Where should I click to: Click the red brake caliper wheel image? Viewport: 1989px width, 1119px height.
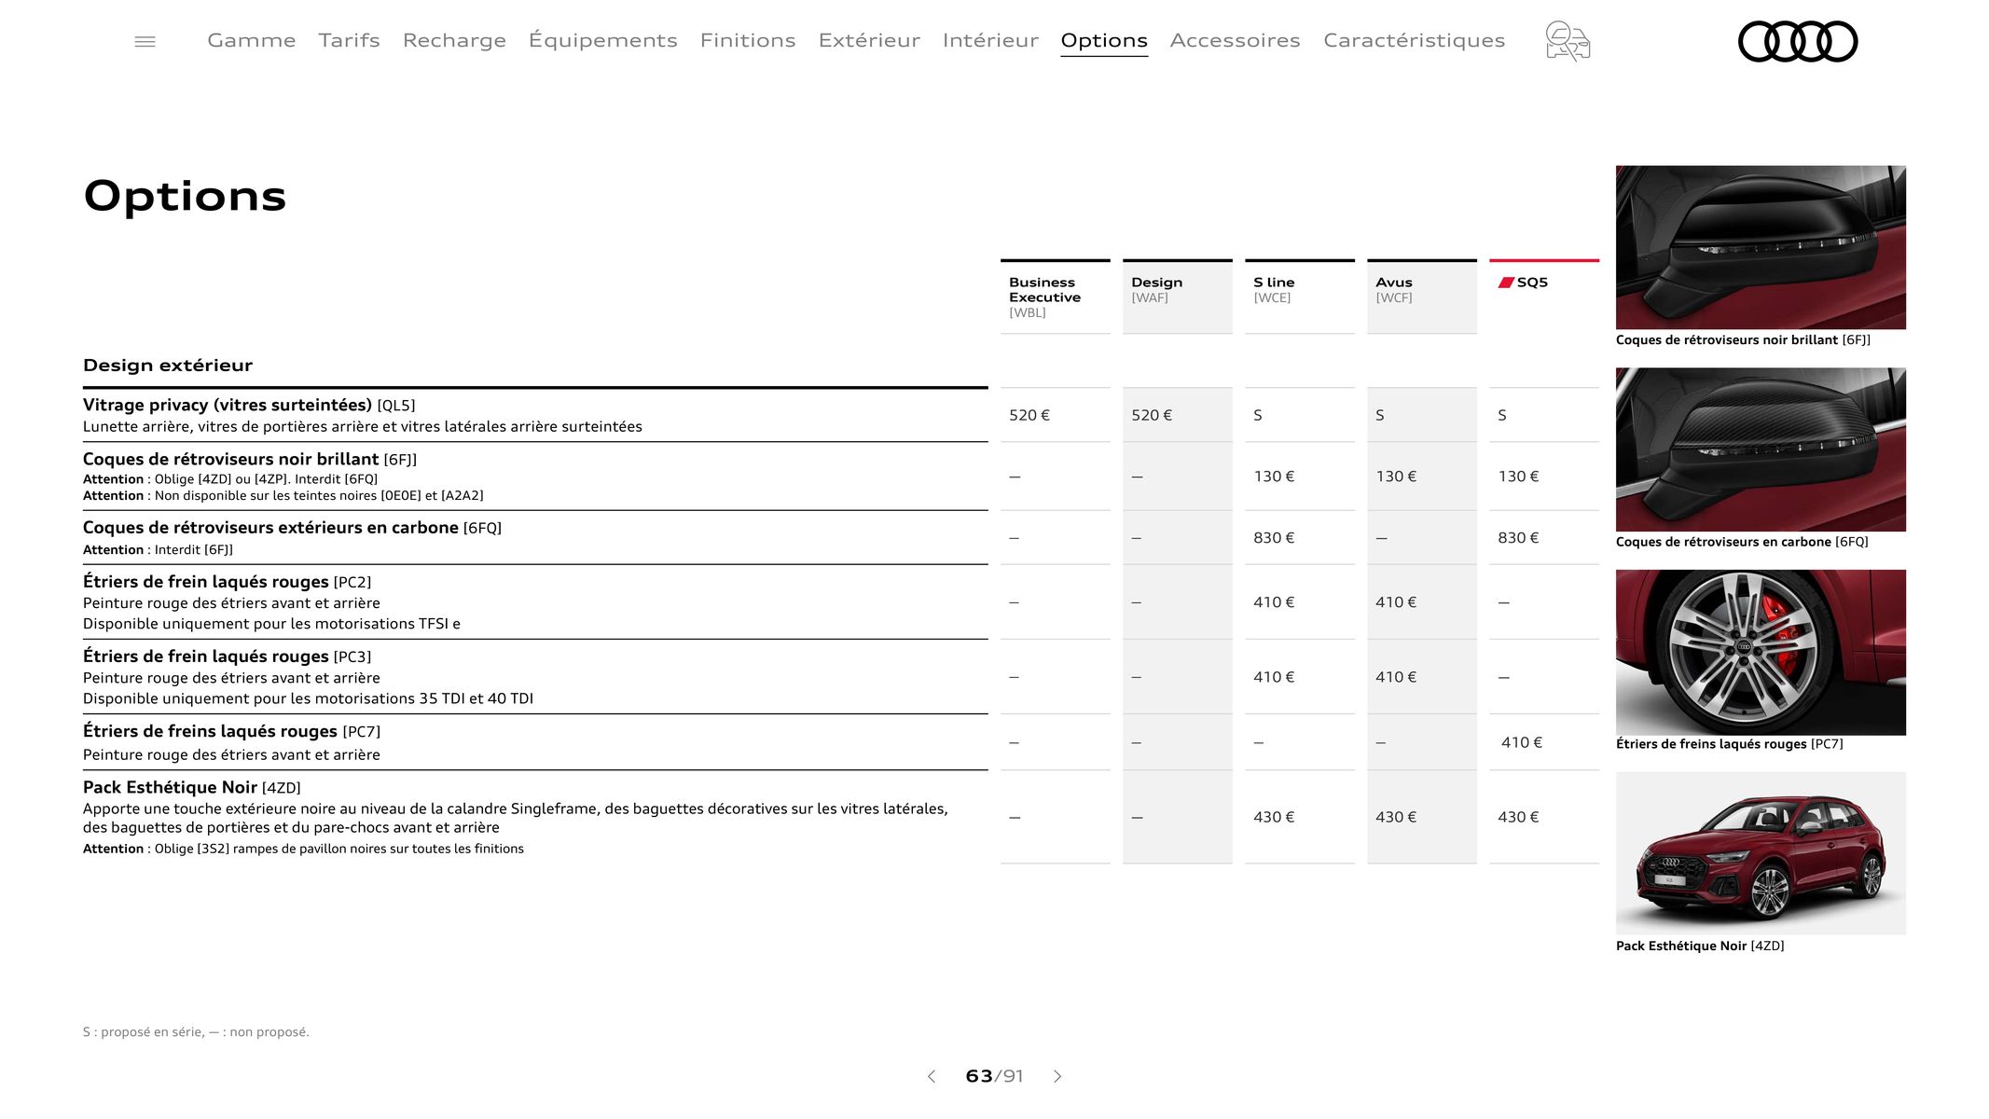(x=1761, y=652)
